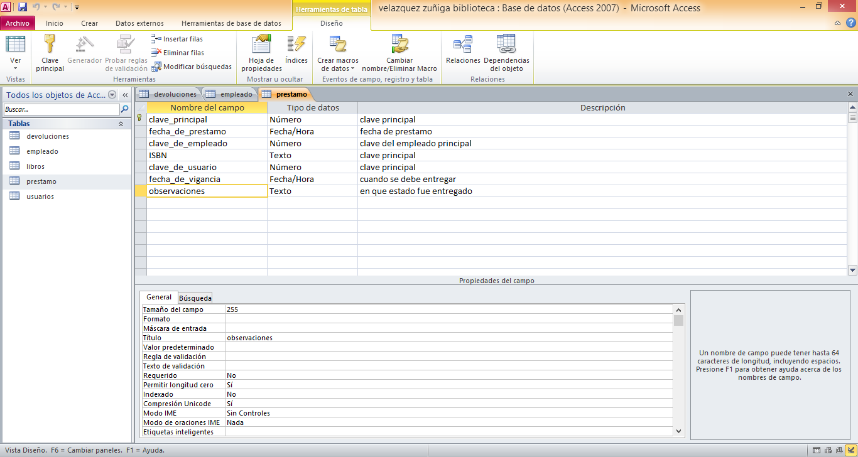
Task: Open the Relaciones window
Action: pyautogui.click(x=463, y=50)
